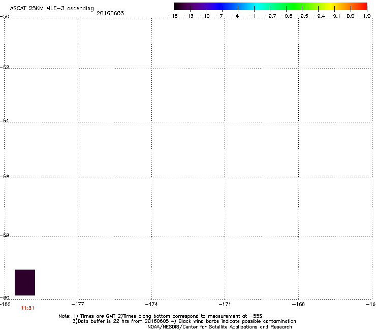376x330 pixels.
Task: Click the -4 color scale label
Action: coord(235,16)
